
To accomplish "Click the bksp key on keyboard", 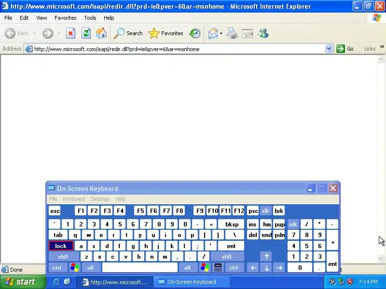I will [x=232, y=224].
